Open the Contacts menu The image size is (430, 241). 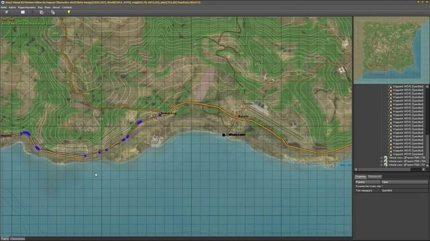(x=67, y=7)
